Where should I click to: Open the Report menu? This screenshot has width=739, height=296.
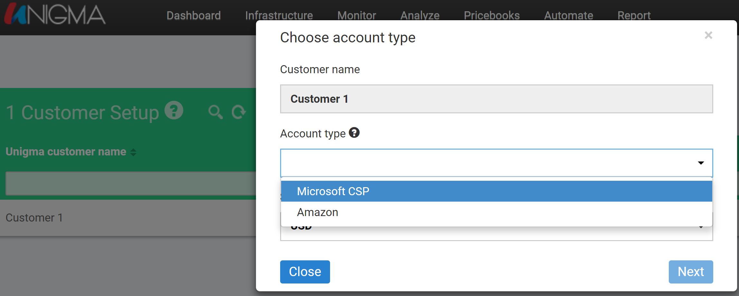634,15
